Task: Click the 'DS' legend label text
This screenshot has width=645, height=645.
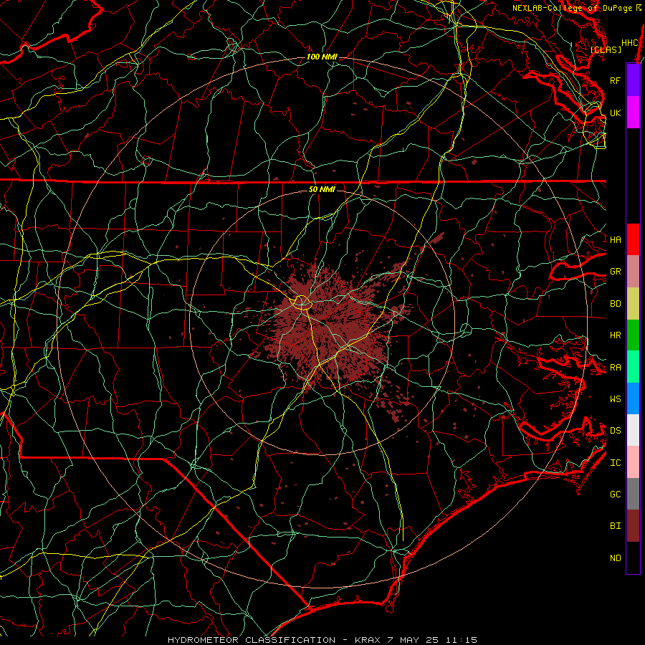Action: click(x=615, y=431)
